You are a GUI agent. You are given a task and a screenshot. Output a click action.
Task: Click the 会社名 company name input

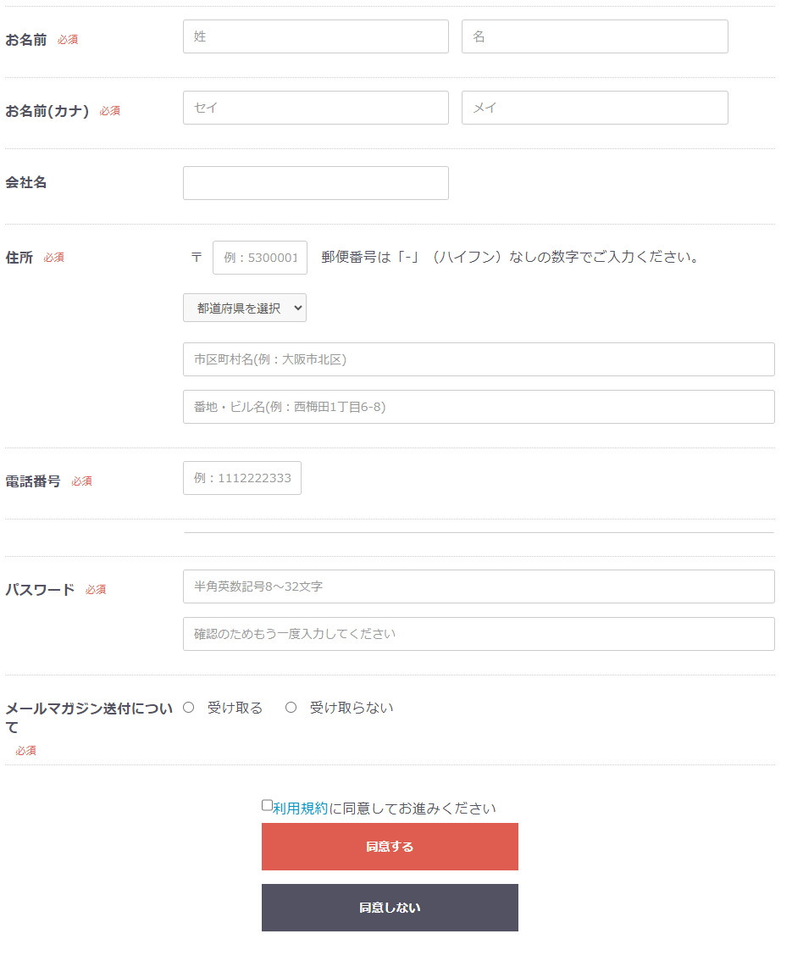pyautogui.click(x=316, y=183)
